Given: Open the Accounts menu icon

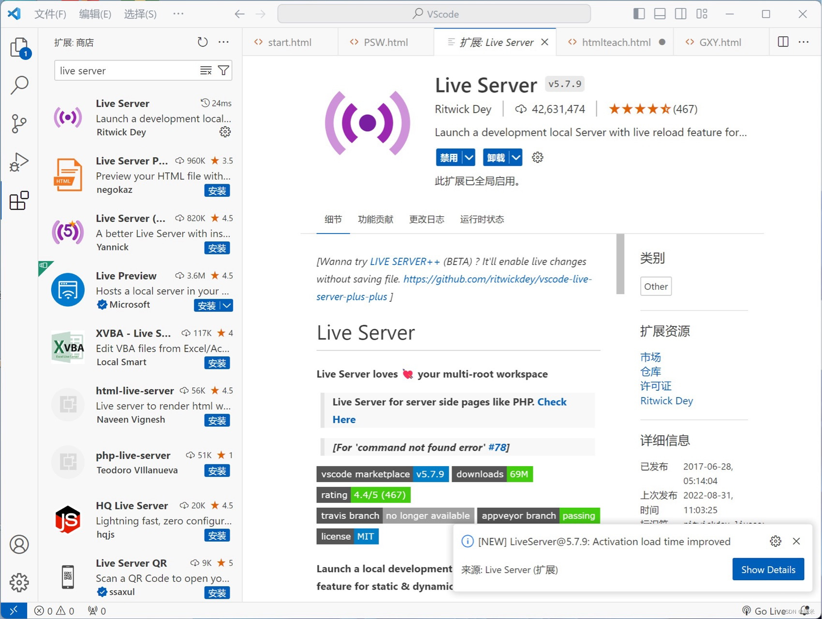Looking at the screenshot, I should tap(19, 545).
